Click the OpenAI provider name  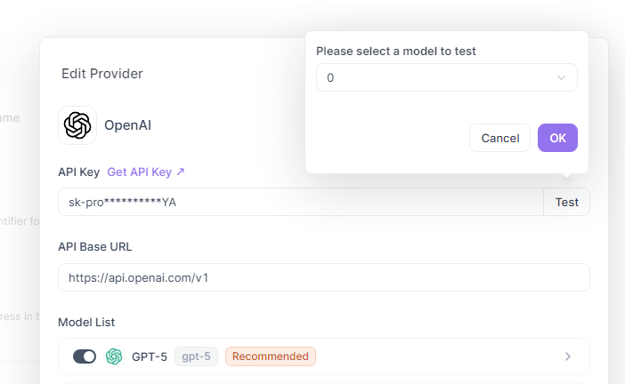coord(127,125)
